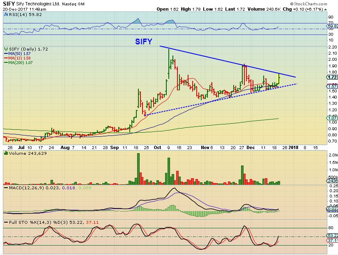Click the 'SIFY (Daily) 1.72' legend text

tap(28, 49)
